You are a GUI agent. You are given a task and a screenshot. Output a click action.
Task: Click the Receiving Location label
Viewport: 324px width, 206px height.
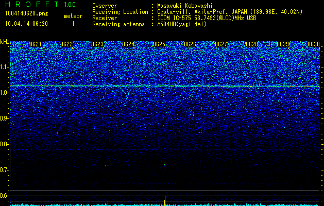(x=120, y=12)
